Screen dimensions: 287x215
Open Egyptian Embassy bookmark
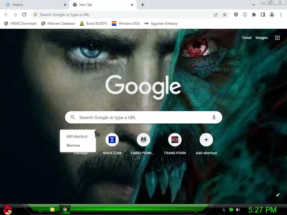[161, 24]
